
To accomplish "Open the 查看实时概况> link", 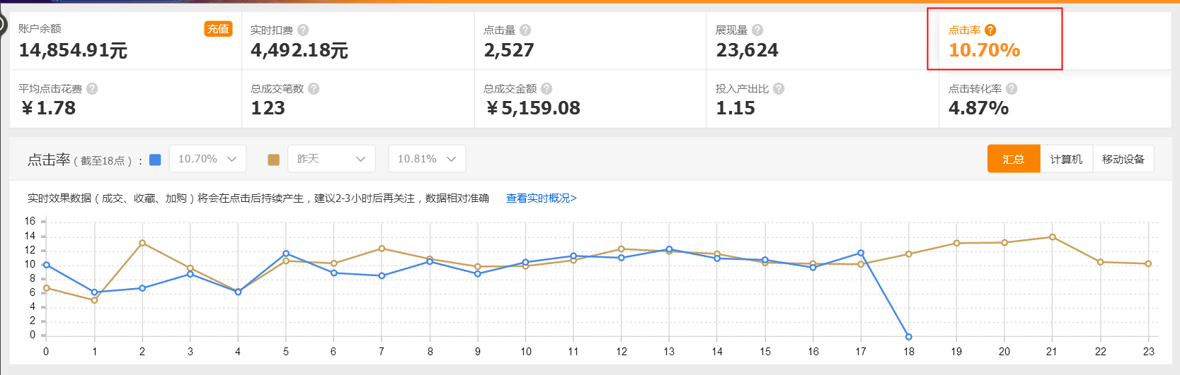I will click(542, 198).
